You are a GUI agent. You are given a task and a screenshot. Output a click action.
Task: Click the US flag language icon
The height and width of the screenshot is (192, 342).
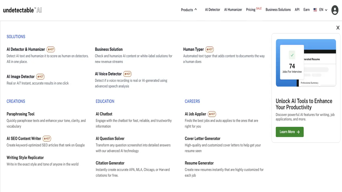pyautogui.click(x=315, y=10)
